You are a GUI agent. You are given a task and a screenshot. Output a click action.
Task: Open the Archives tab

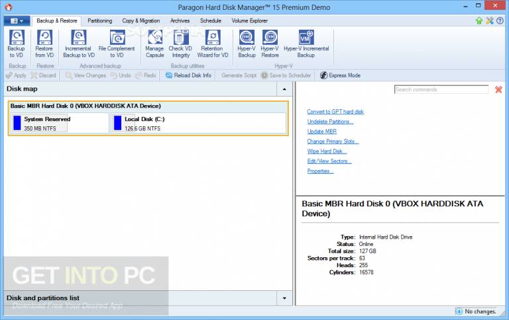point(180,20)
